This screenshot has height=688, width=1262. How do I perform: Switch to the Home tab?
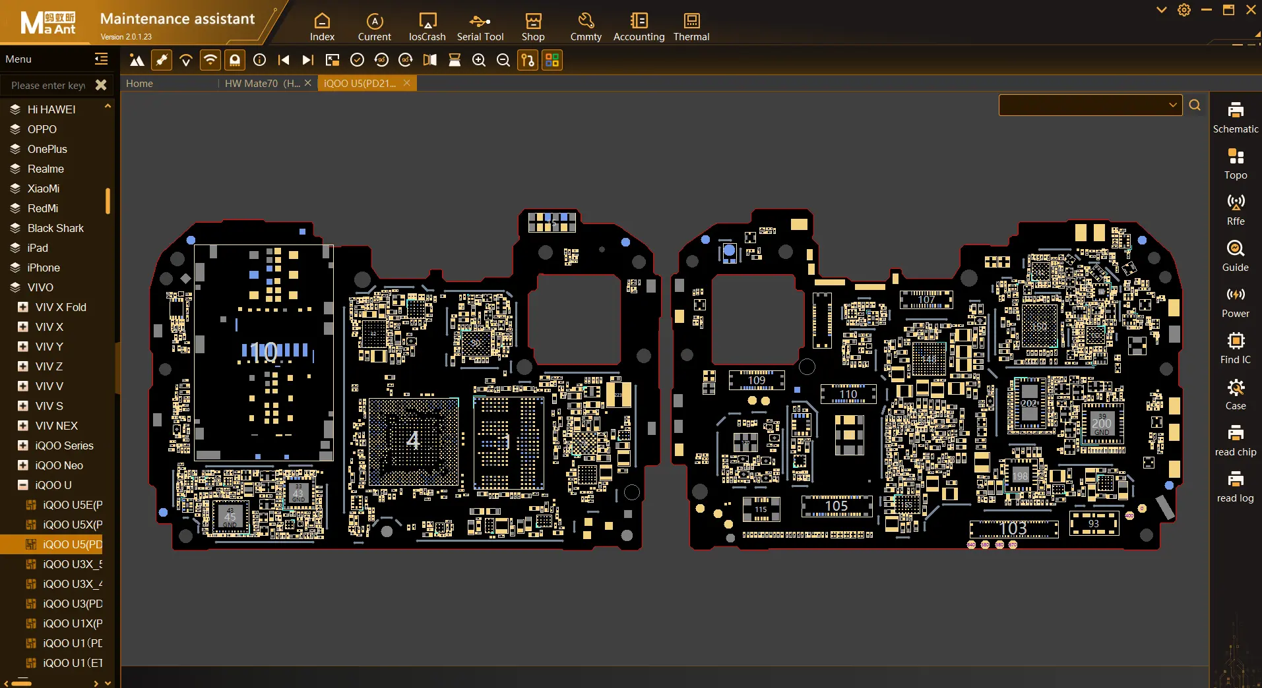(139, 84)
